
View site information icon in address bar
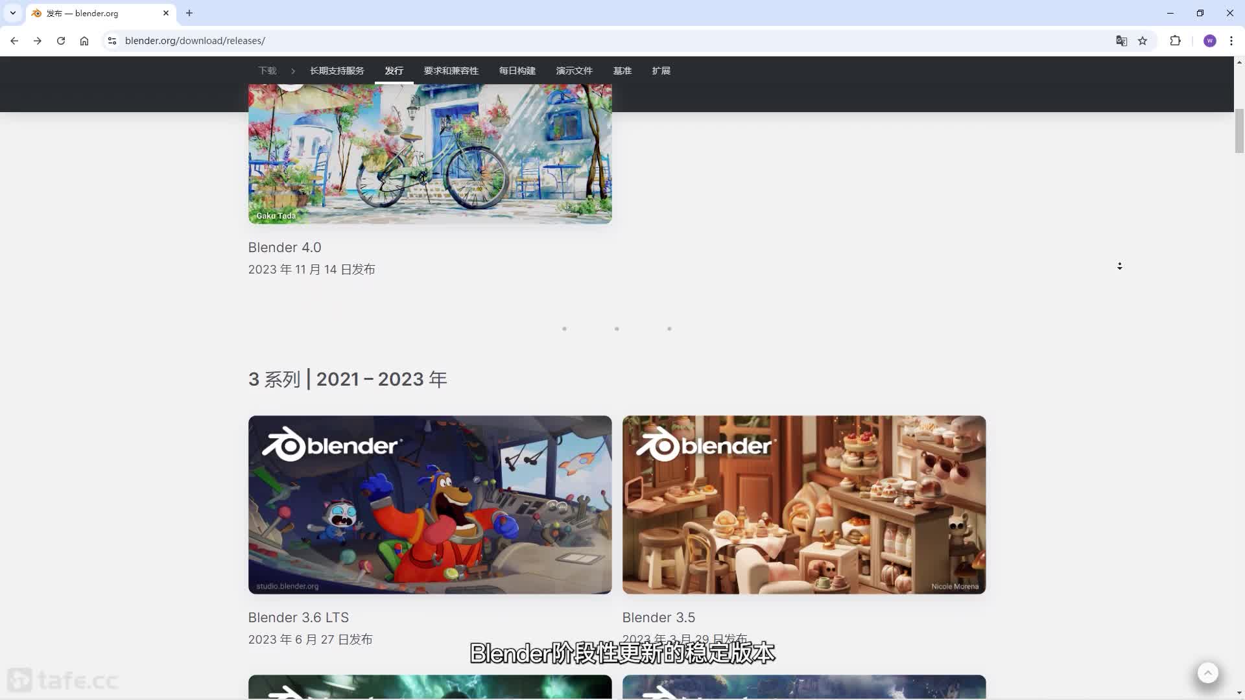[x=112, y=41]
